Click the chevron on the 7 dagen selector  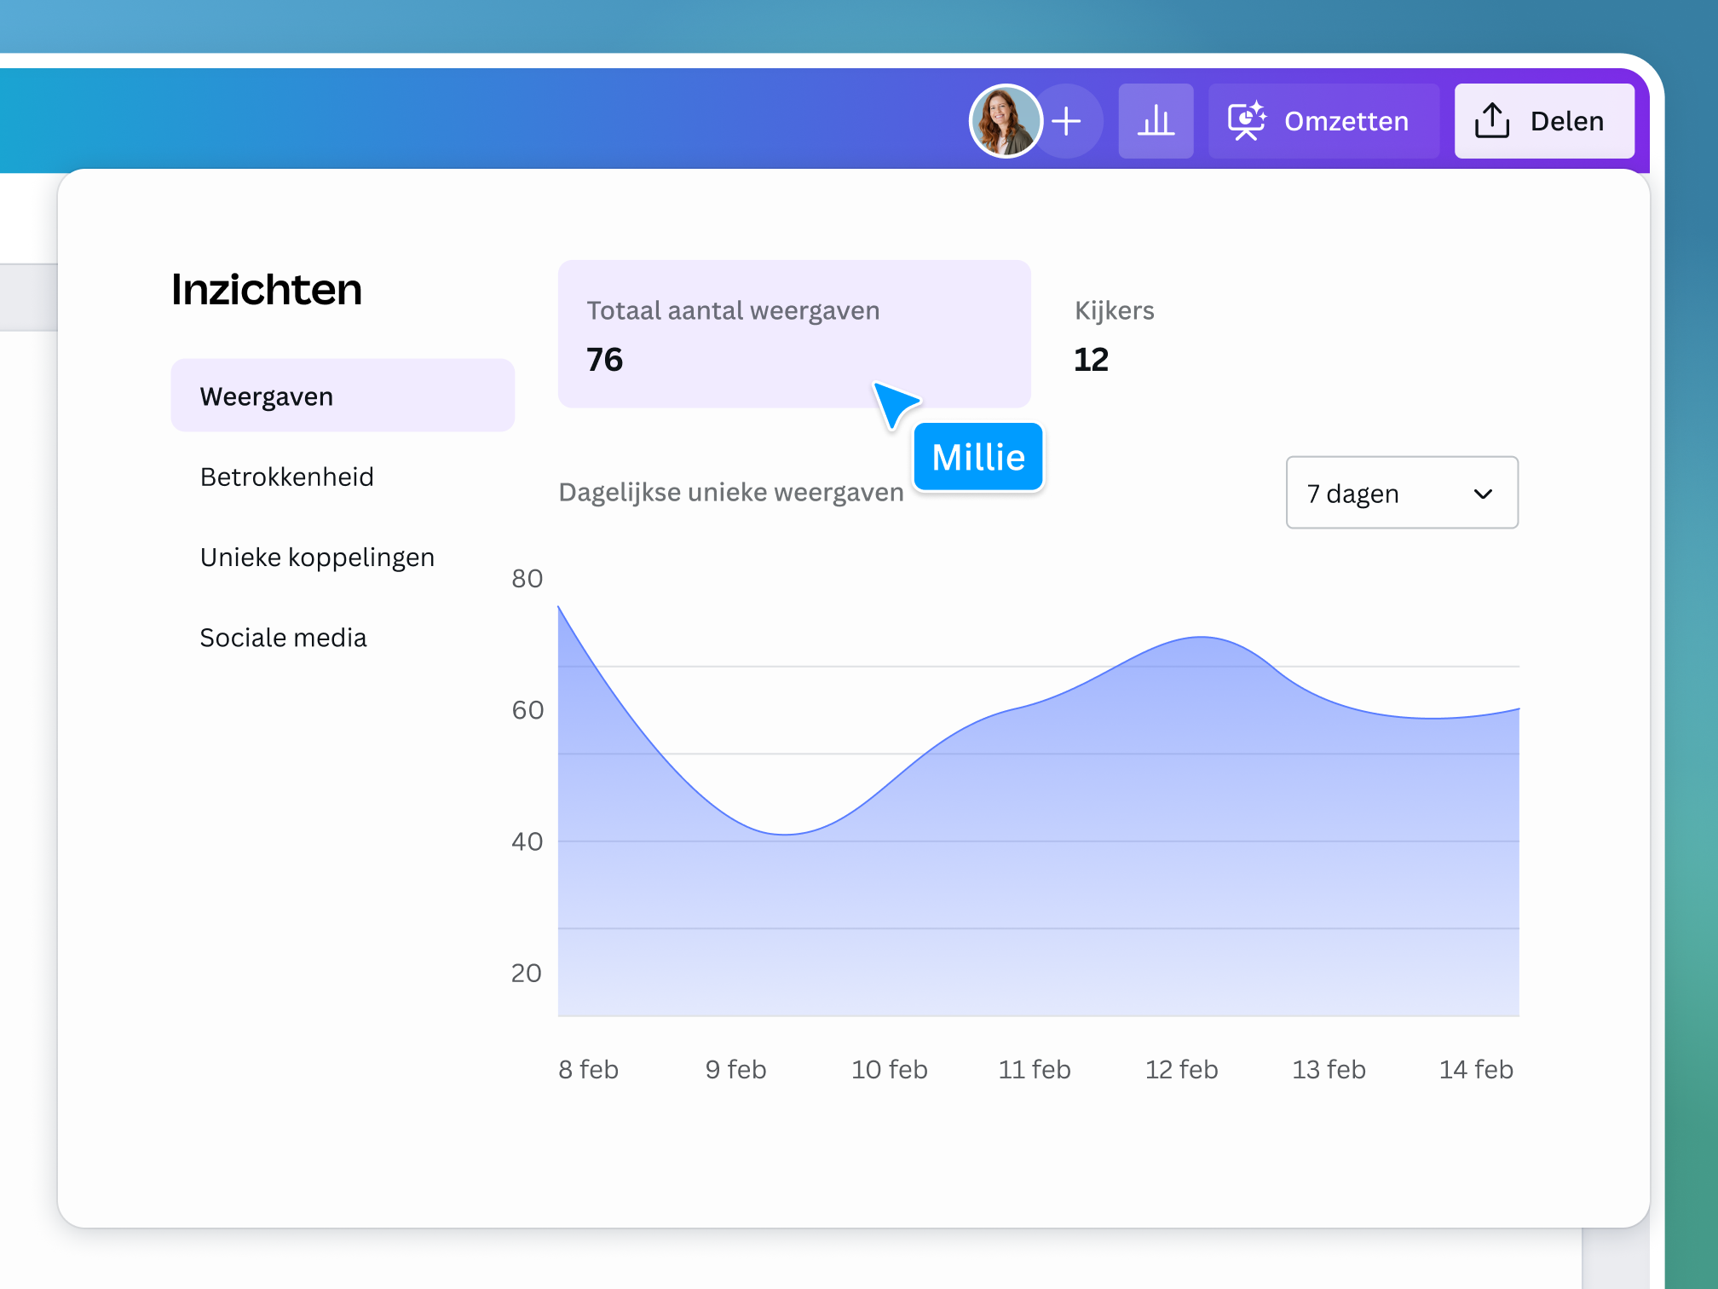point(1482,493)
